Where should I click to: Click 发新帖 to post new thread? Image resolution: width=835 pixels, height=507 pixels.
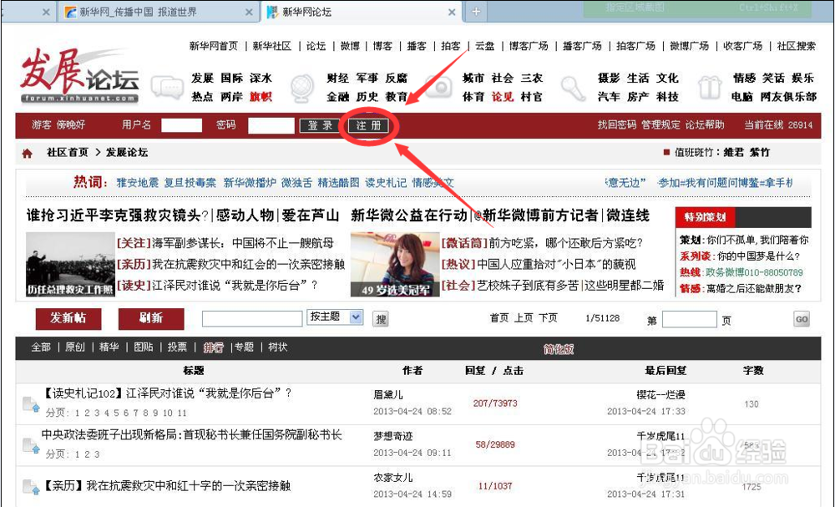(x=68, y=318)
